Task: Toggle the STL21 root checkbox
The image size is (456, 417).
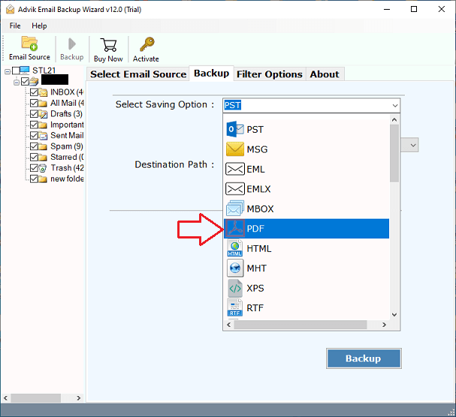Action: pyautogui.click(x=16, y=70)
